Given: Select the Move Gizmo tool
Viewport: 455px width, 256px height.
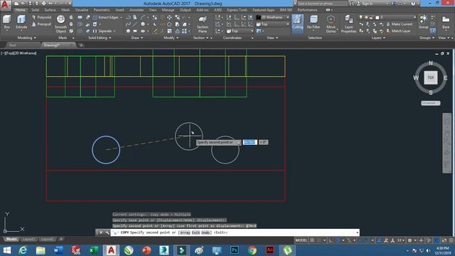Looking at the screenshot, I should 331,23.
